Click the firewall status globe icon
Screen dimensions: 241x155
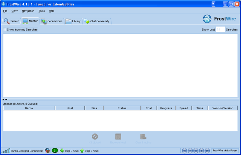[x=47, y=150]
